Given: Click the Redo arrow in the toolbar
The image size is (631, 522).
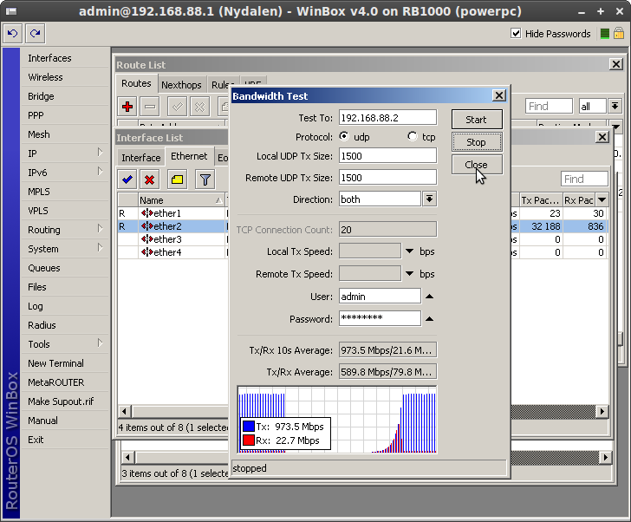Looking at the screenshot, I should (x=35, y=34).
